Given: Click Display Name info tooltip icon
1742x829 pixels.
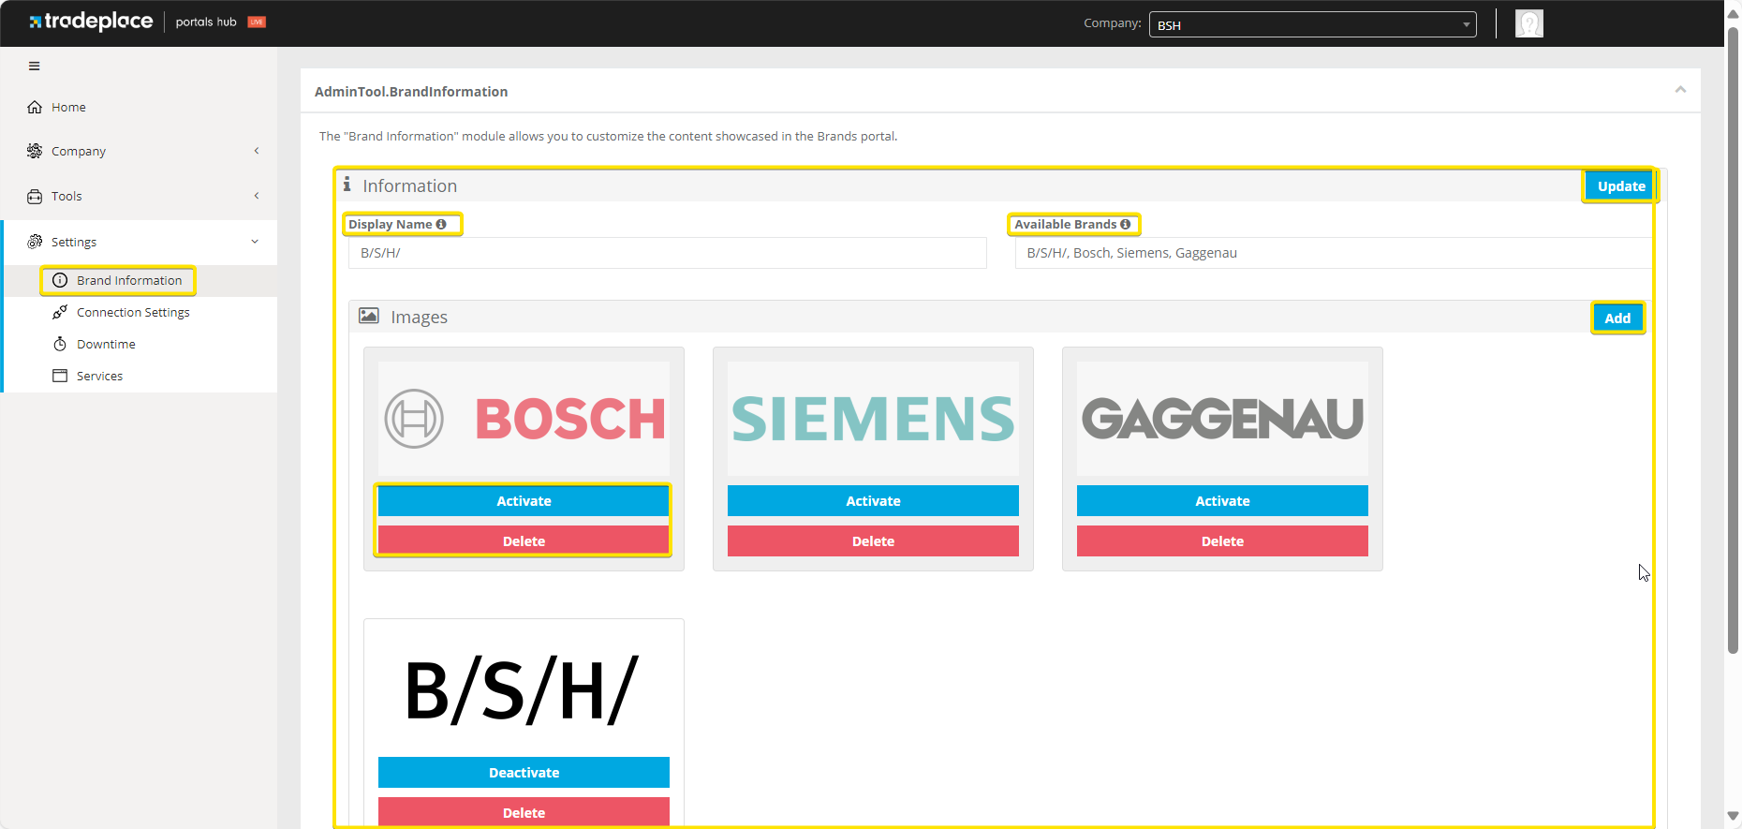Looking at the screenshot, I should [x=441, y=224].
